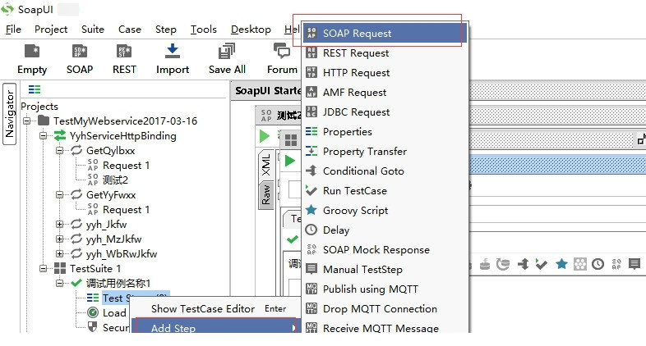This screenshot has width=646, height=346.
Task: Click SOAP Mock Response icon in step toolbar
Action: coord(616,263)
